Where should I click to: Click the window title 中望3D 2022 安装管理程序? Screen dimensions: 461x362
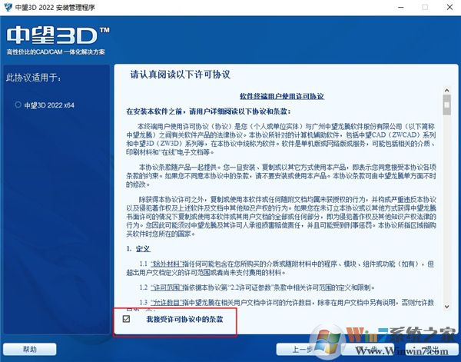(x=55, y=8)
